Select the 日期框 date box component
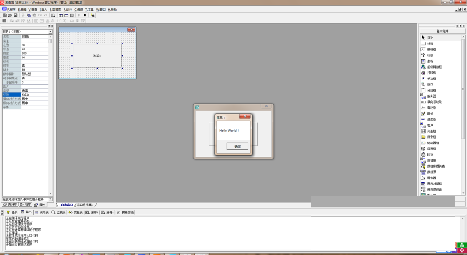The image size is (467, 255). coord(441,149)
